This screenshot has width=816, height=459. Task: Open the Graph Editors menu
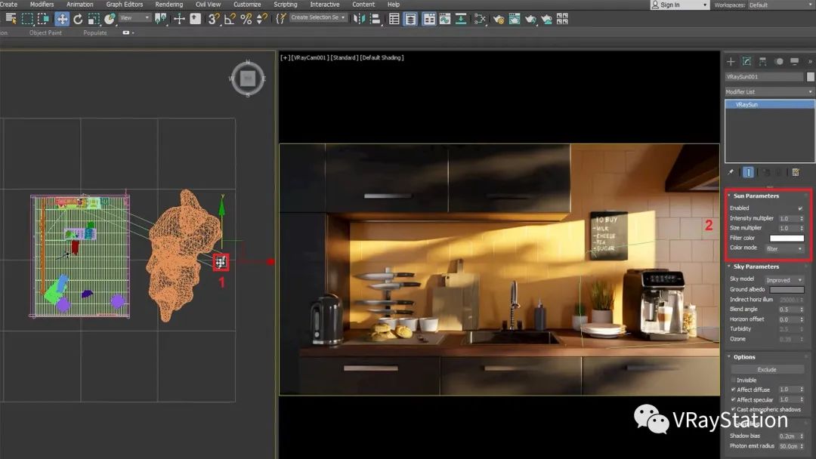(124, 5)
